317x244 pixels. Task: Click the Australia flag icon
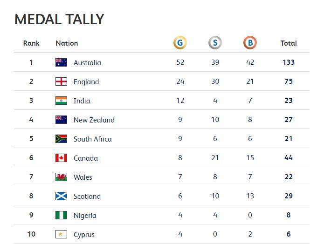point(61,62)
